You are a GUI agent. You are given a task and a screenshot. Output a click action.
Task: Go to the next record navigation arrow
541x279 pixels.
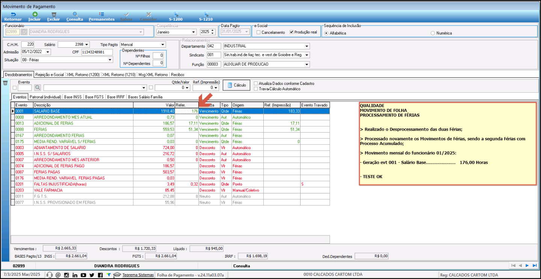point(527,265)
